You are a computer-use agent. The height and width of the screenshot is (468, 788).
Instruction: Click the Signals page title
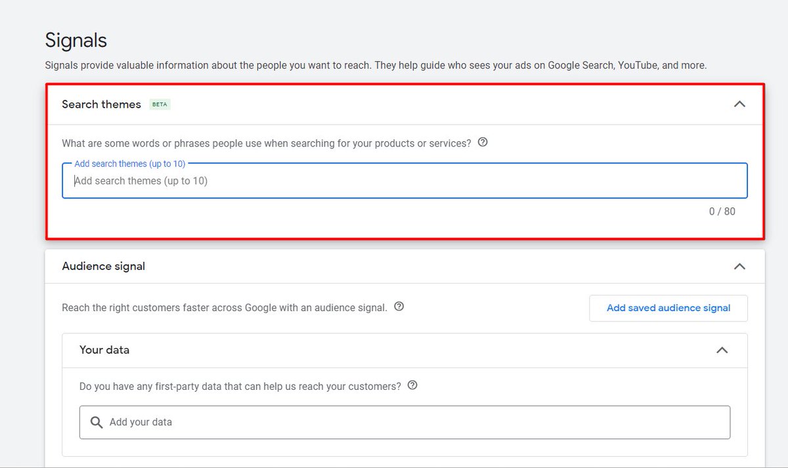(76, 41)
